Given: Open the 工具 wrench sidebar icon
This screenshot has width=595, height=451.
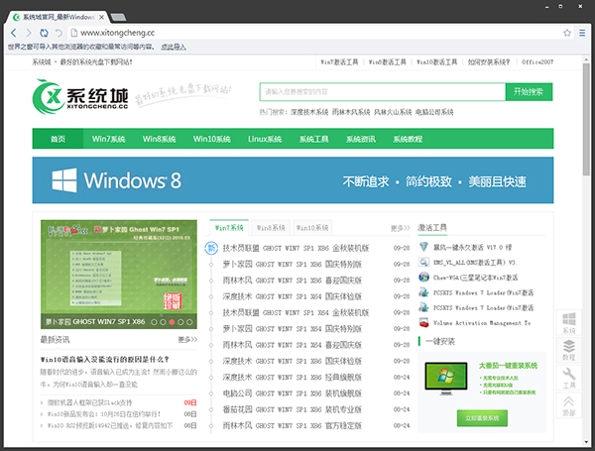Looking at the screenshot, I should [568, 378].
